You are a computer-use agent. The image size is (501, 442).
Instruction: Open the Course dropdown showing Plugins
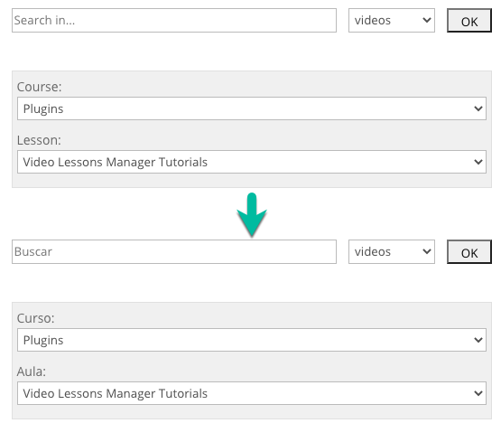(252, 108)
